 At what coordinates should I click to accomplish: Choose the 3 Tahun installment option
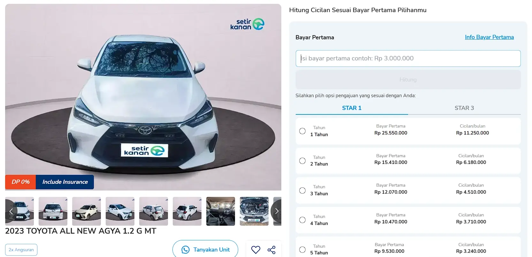(x=302, y=191)
